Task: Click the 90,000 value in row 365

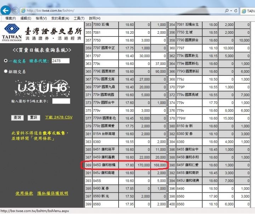Action: click(x=159, y=71)
